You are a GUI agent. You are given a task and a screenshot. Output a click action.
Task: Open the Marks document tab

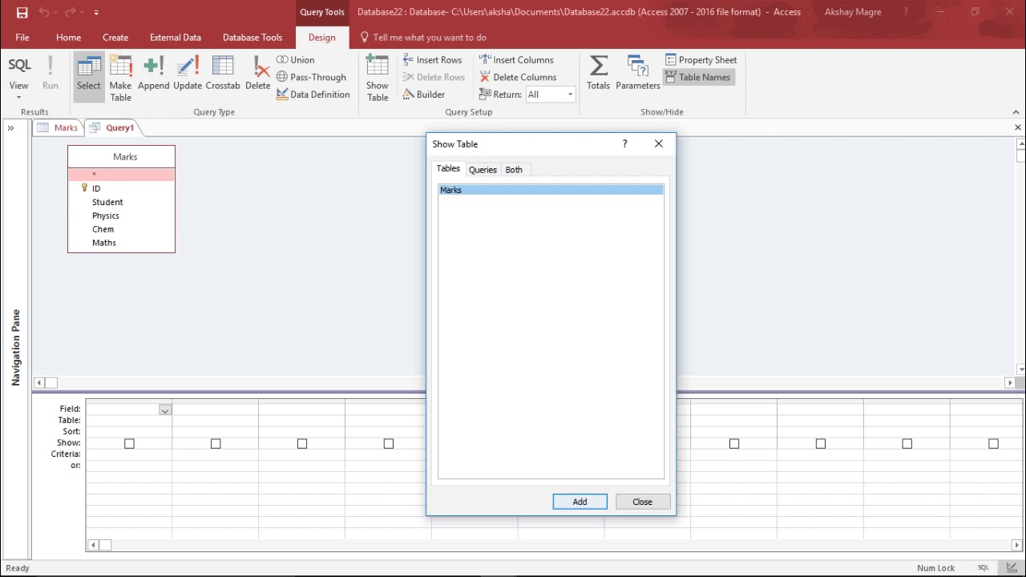[x=58, y=127]
